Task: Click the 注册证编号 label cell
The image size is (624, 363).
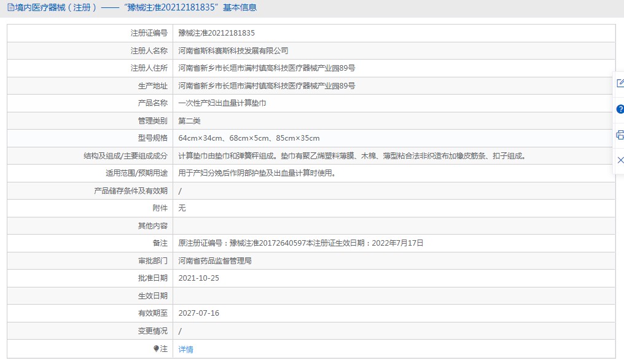Action: (149, 33)
